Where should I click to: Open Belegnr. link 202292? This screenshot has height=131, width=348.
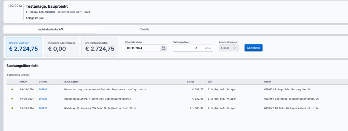pos(43,108)
